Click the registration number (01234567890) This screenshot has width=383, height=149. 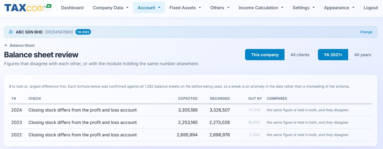click(59, 32)
